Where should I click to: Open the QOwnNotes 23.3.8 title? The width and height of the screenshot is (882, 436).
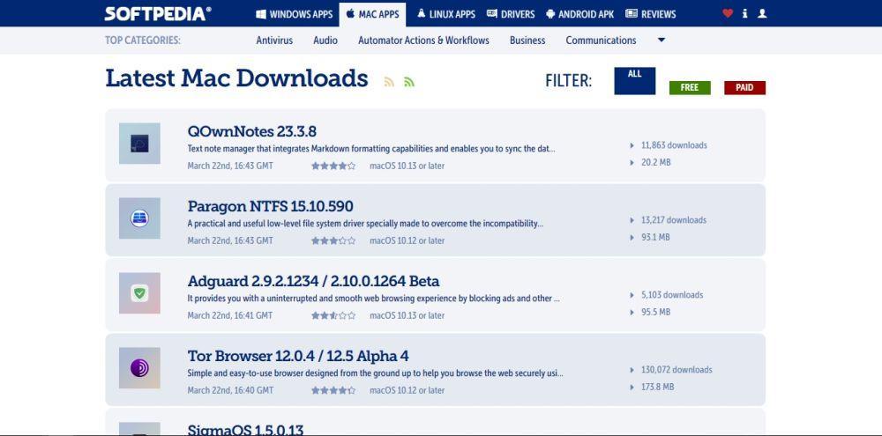click(x=252, y=131)
